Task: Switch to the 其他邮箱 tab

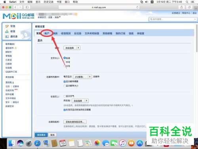Action: click(107, 33)
